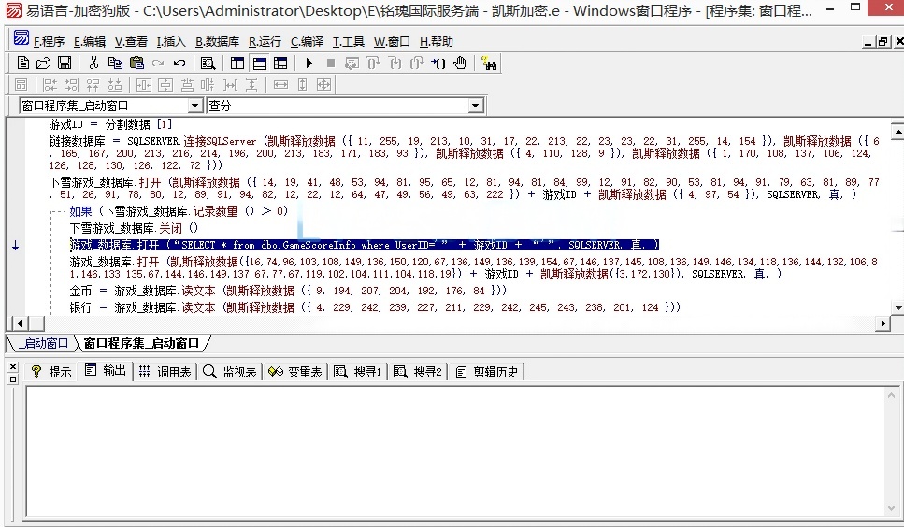Select the 输出 panel tab

[106, 371]
